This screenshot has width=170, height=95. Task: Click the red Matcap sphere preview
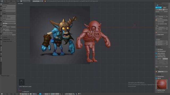161,84
